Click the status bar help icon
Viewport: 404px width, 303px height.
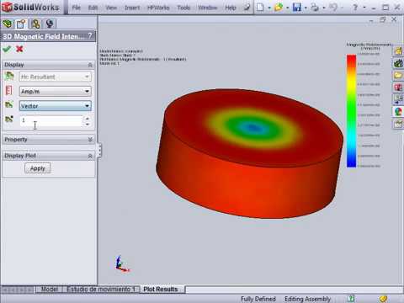pos(351,299)
